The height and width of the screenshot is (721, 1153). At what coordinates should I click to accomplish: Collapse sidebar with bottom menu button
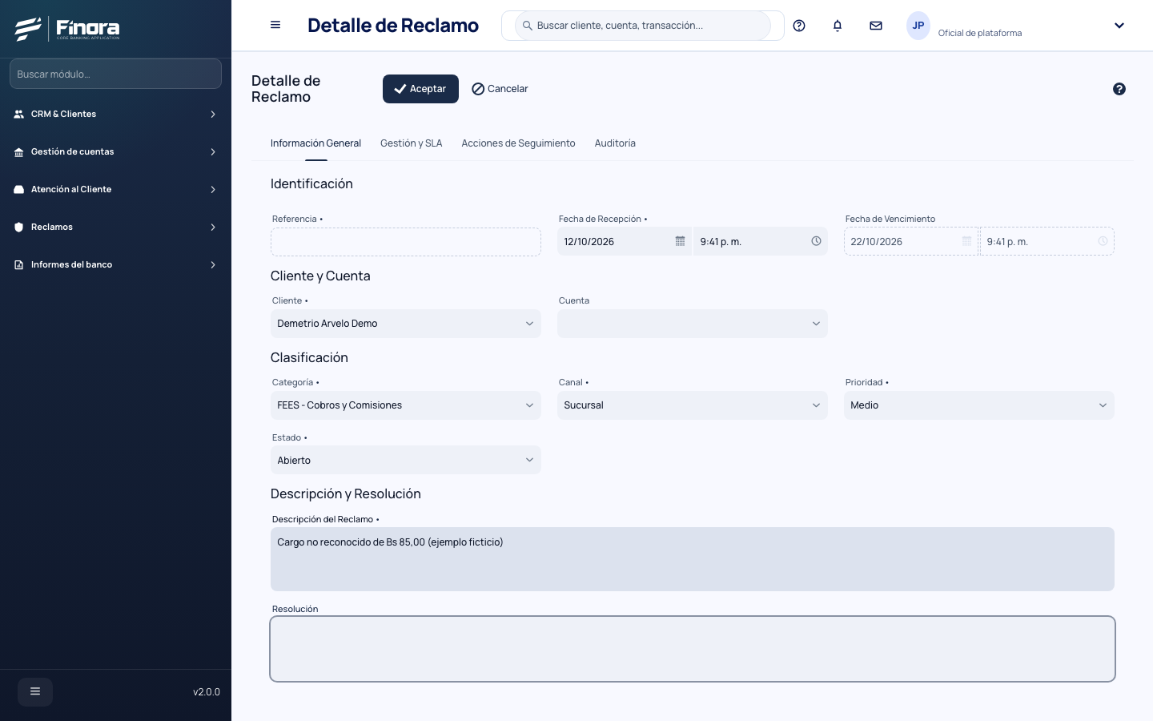click(35, 691)
